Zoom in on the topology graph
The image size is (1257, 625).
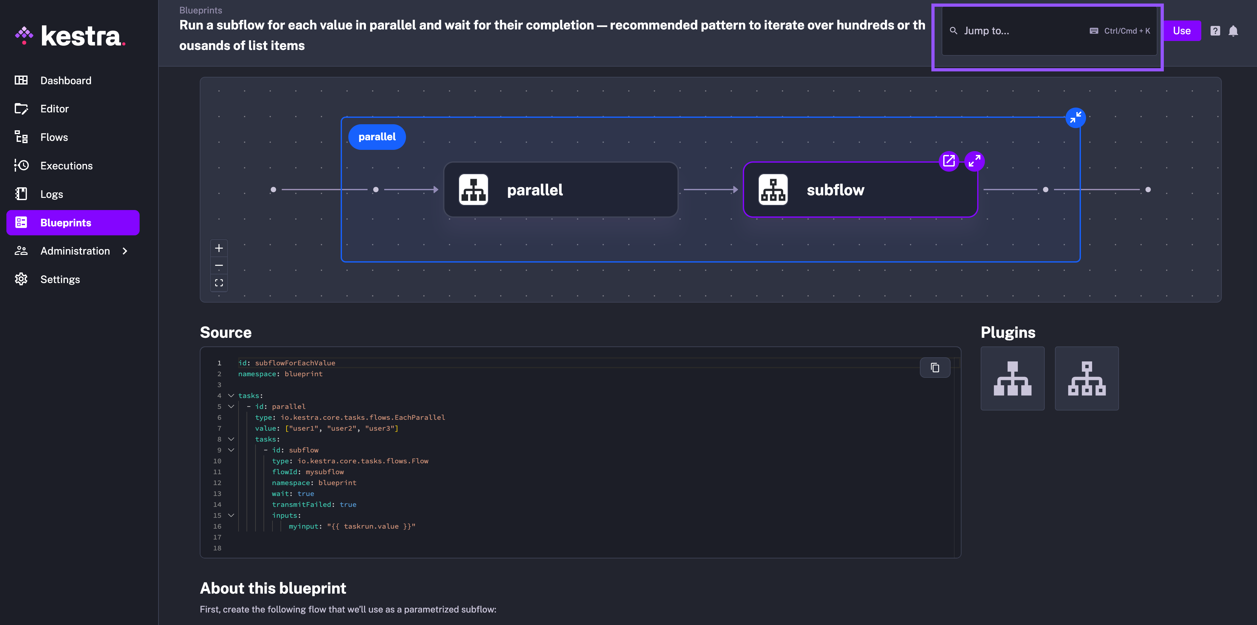219,248
